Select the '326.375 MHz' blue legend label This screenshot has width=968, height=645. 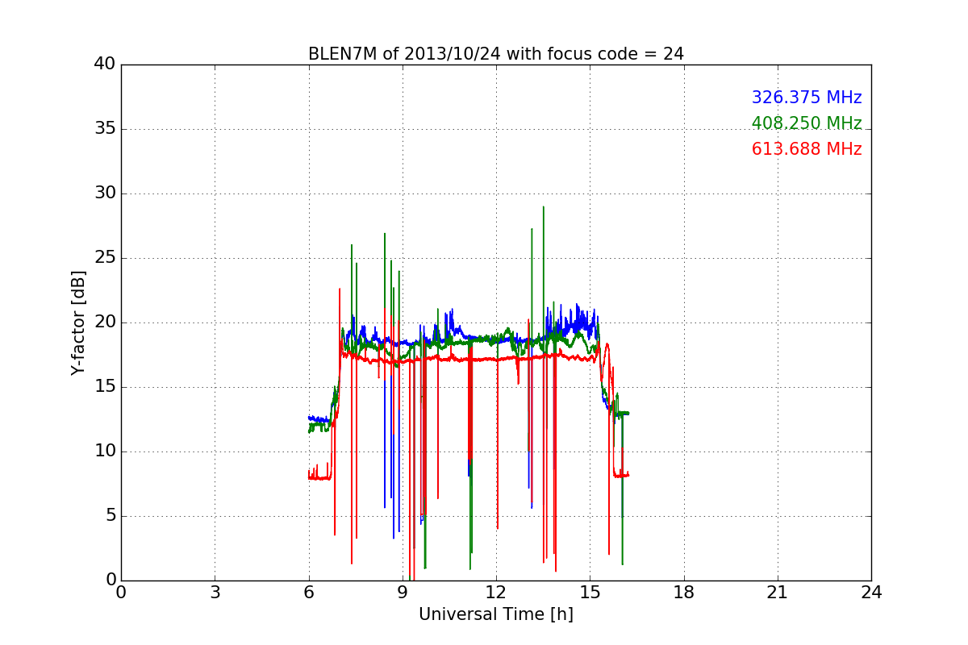(x=807, y=98)
